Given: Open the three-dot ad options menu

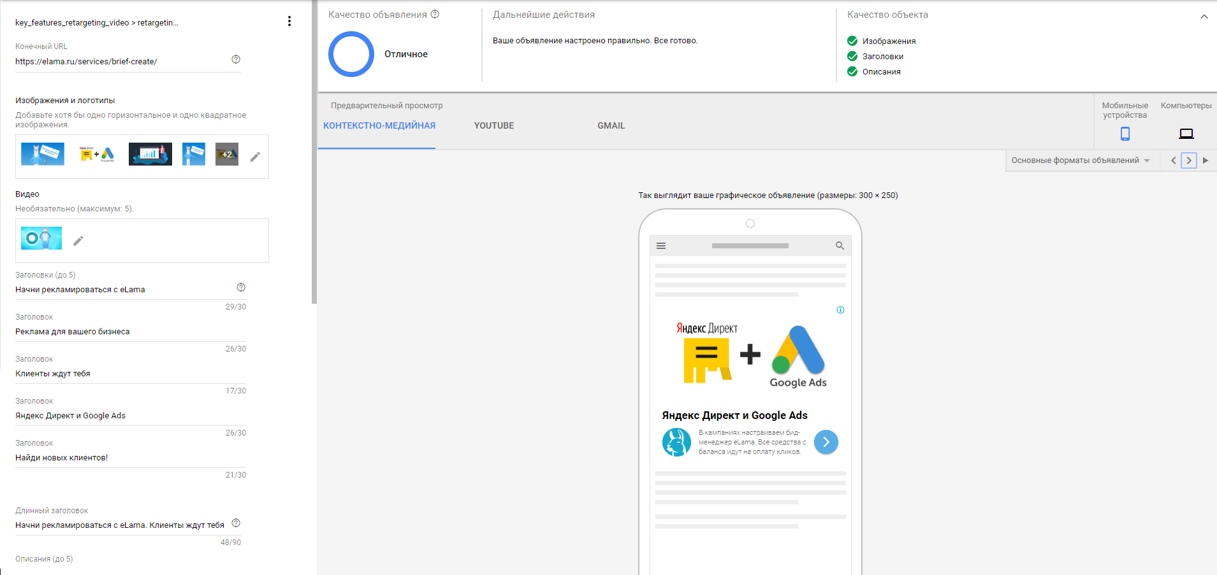Looking at the screenshot, I should pyautogui.click(x=289, y=21).
